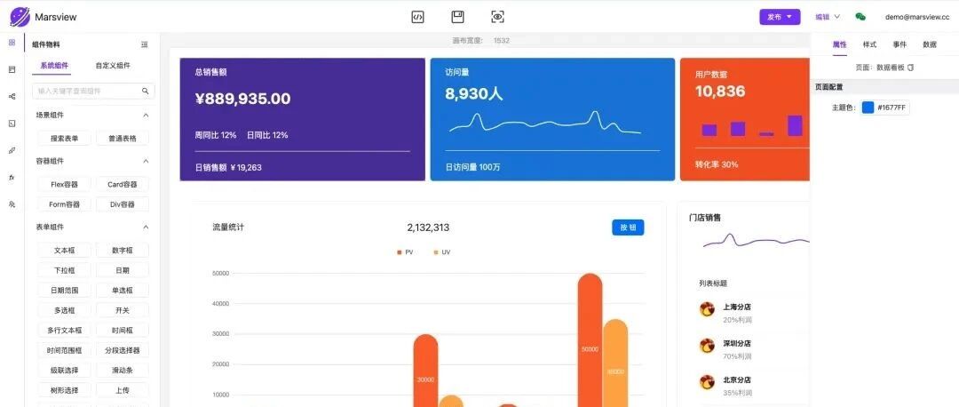
Task: Open the link/API icon in left rail
Action: pyautogui.click(x=12, y=150)
